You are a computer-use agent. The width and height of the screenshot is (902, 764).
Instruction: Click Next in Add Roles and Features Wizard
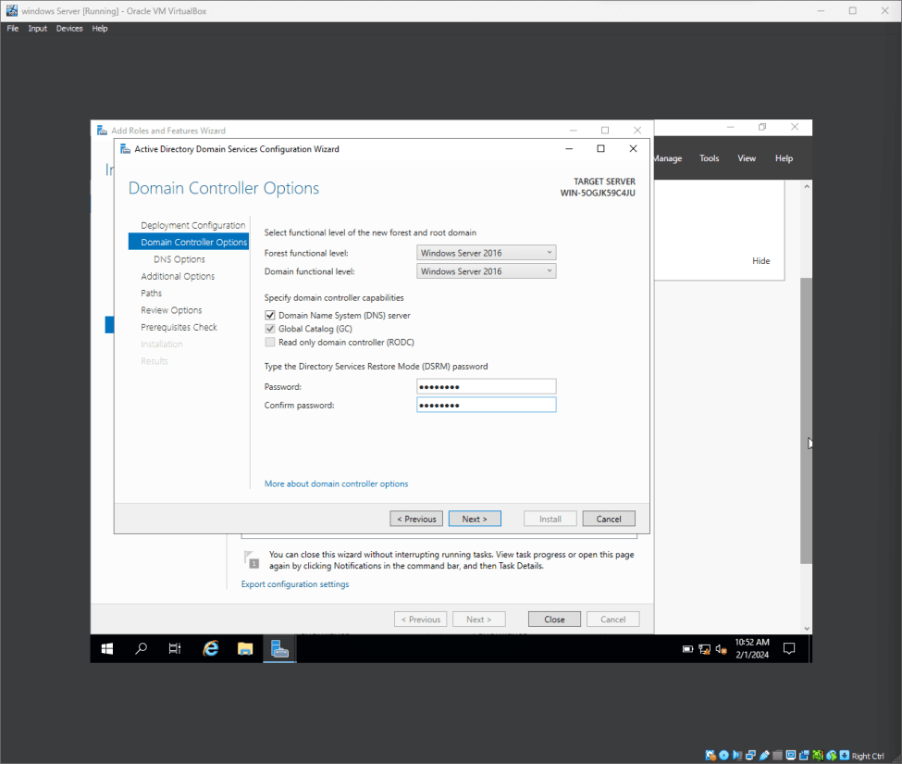click(x=478, y=620)
